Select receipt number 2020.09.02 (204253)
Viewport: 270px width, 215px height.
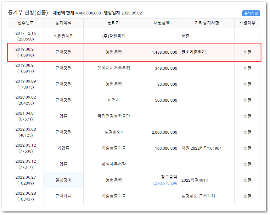(x=26, y=100)
